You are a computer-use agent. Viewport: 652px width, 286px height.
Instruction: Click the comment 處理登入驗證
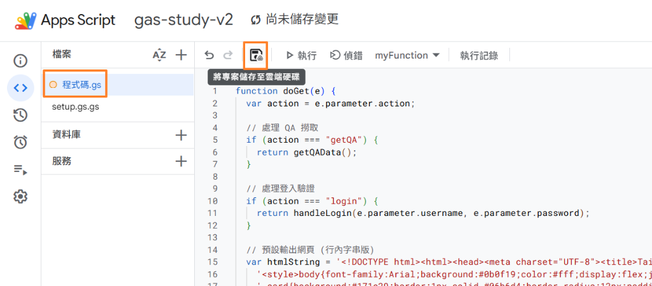(280, 189)
